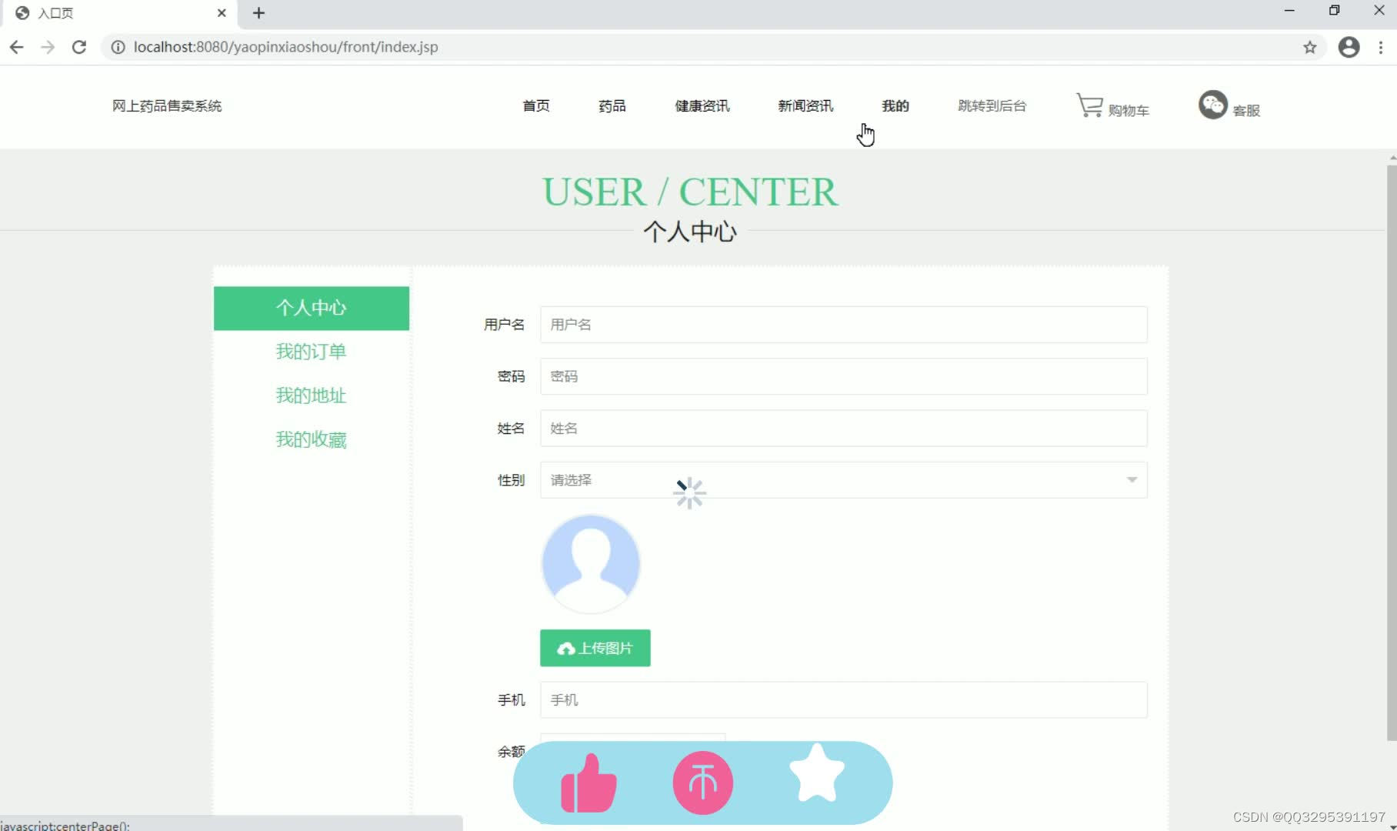Click the USER / CENTER heading
Screen dimensions: 1397x831
690,192
